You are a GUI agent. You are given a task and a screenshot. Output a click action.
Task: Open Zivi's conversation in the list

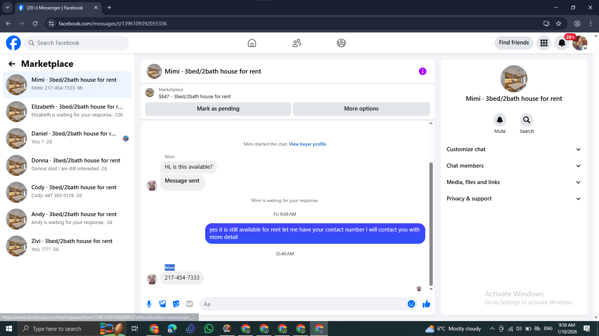[67, 246]
